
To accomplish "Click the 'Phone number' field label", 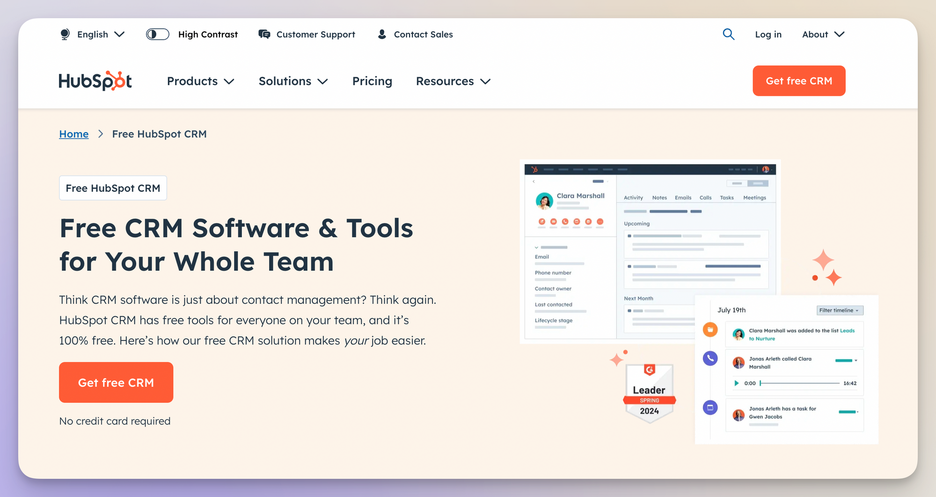I will click(553, 273).
